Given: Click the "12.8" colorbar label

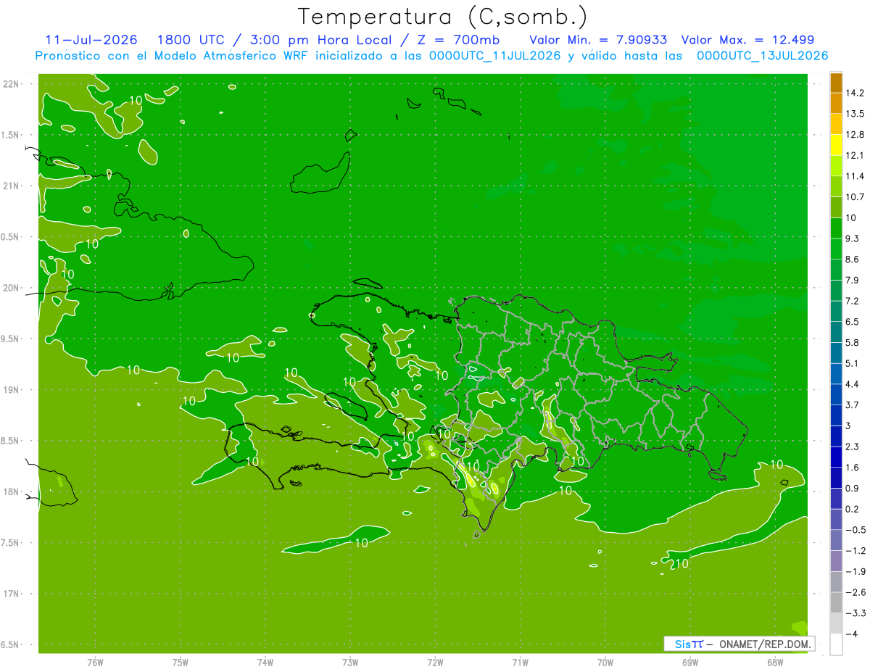Looking at the screenshot, I should coord(856,135).
